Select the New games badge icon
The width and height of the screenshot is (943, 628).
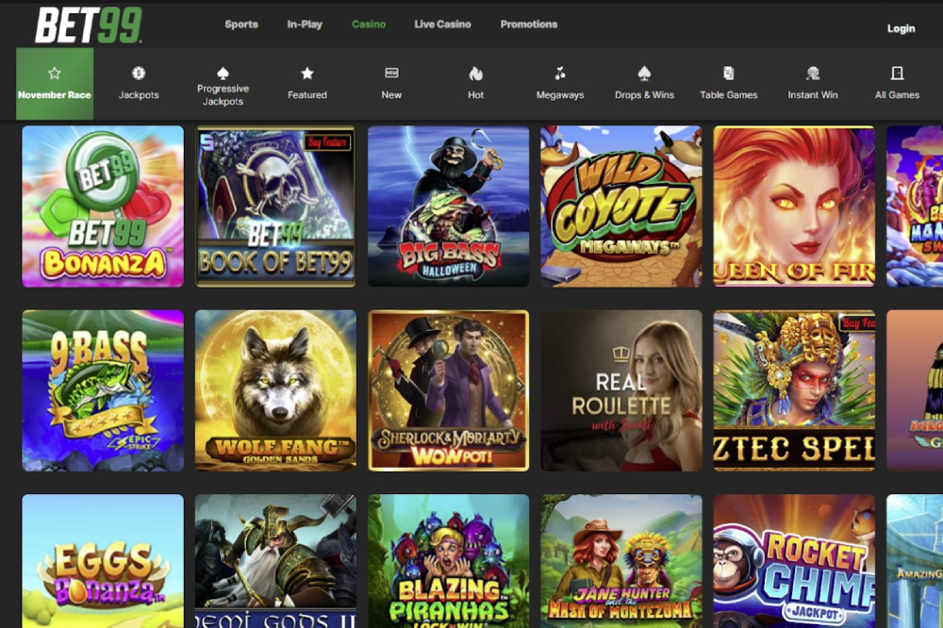(391, 74)
